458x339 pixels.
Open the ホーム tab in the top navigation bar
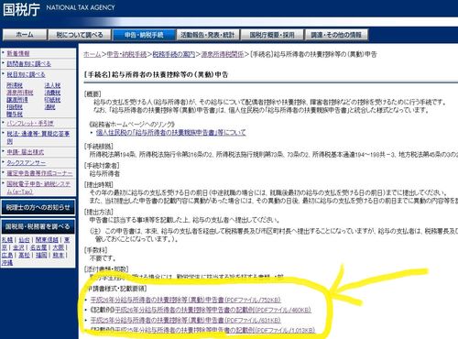25,35
